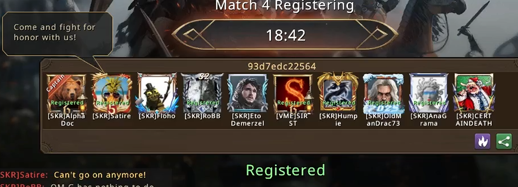Click the team code 93d7edc22564

[282, 66]
